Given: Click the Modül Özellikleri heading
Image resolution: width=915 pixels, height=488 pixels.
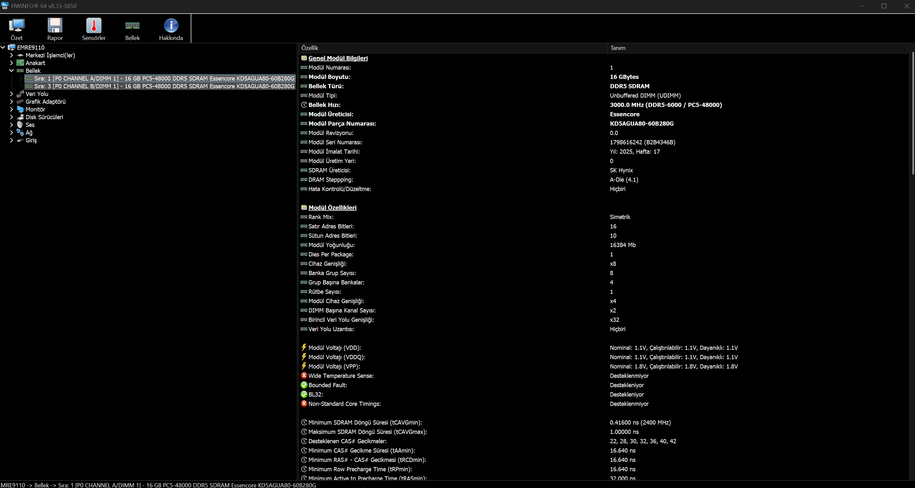Looking at the screenshot, I should point(332,208).
